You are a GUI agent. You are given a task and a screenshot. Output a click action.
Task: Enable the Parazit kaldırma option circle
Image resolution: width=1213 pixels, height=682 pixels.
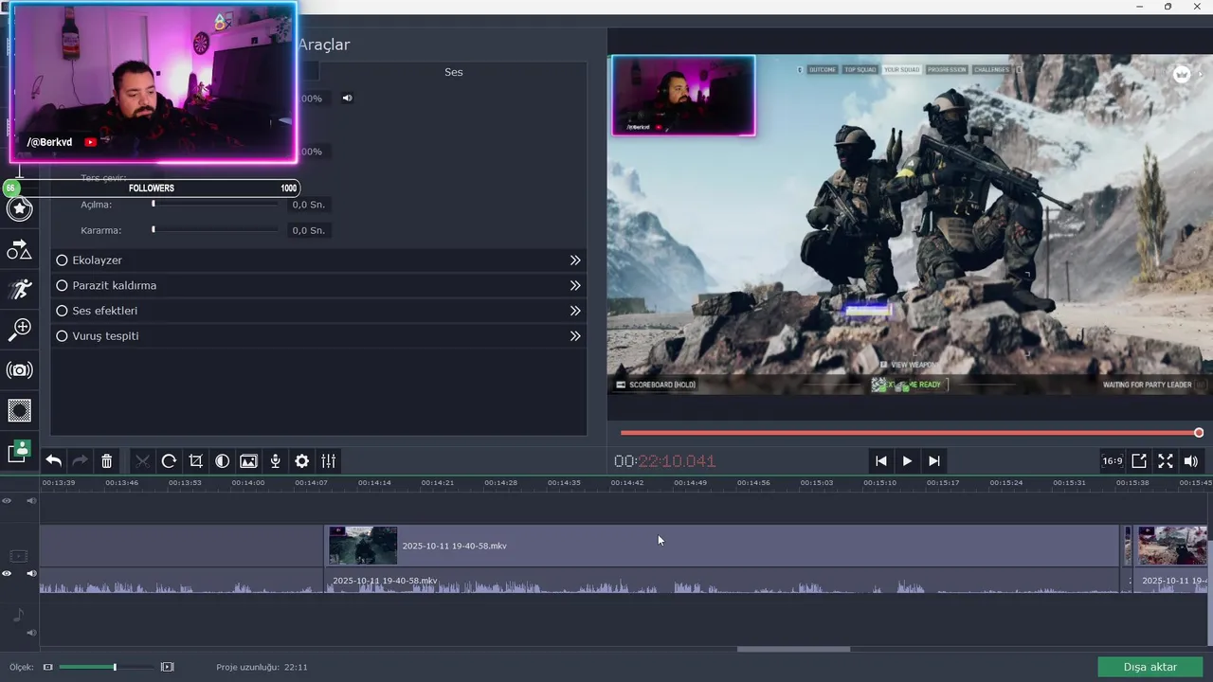pos(62,285)
